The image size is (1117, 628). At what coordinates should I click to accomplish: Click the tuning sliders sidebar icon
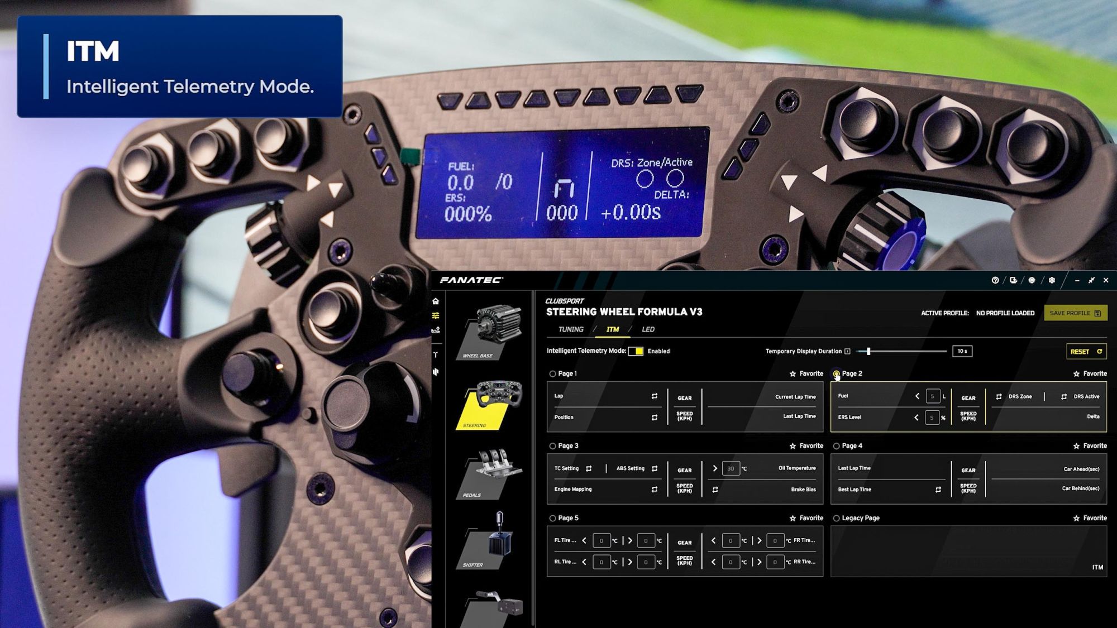[x=436, y=316]
